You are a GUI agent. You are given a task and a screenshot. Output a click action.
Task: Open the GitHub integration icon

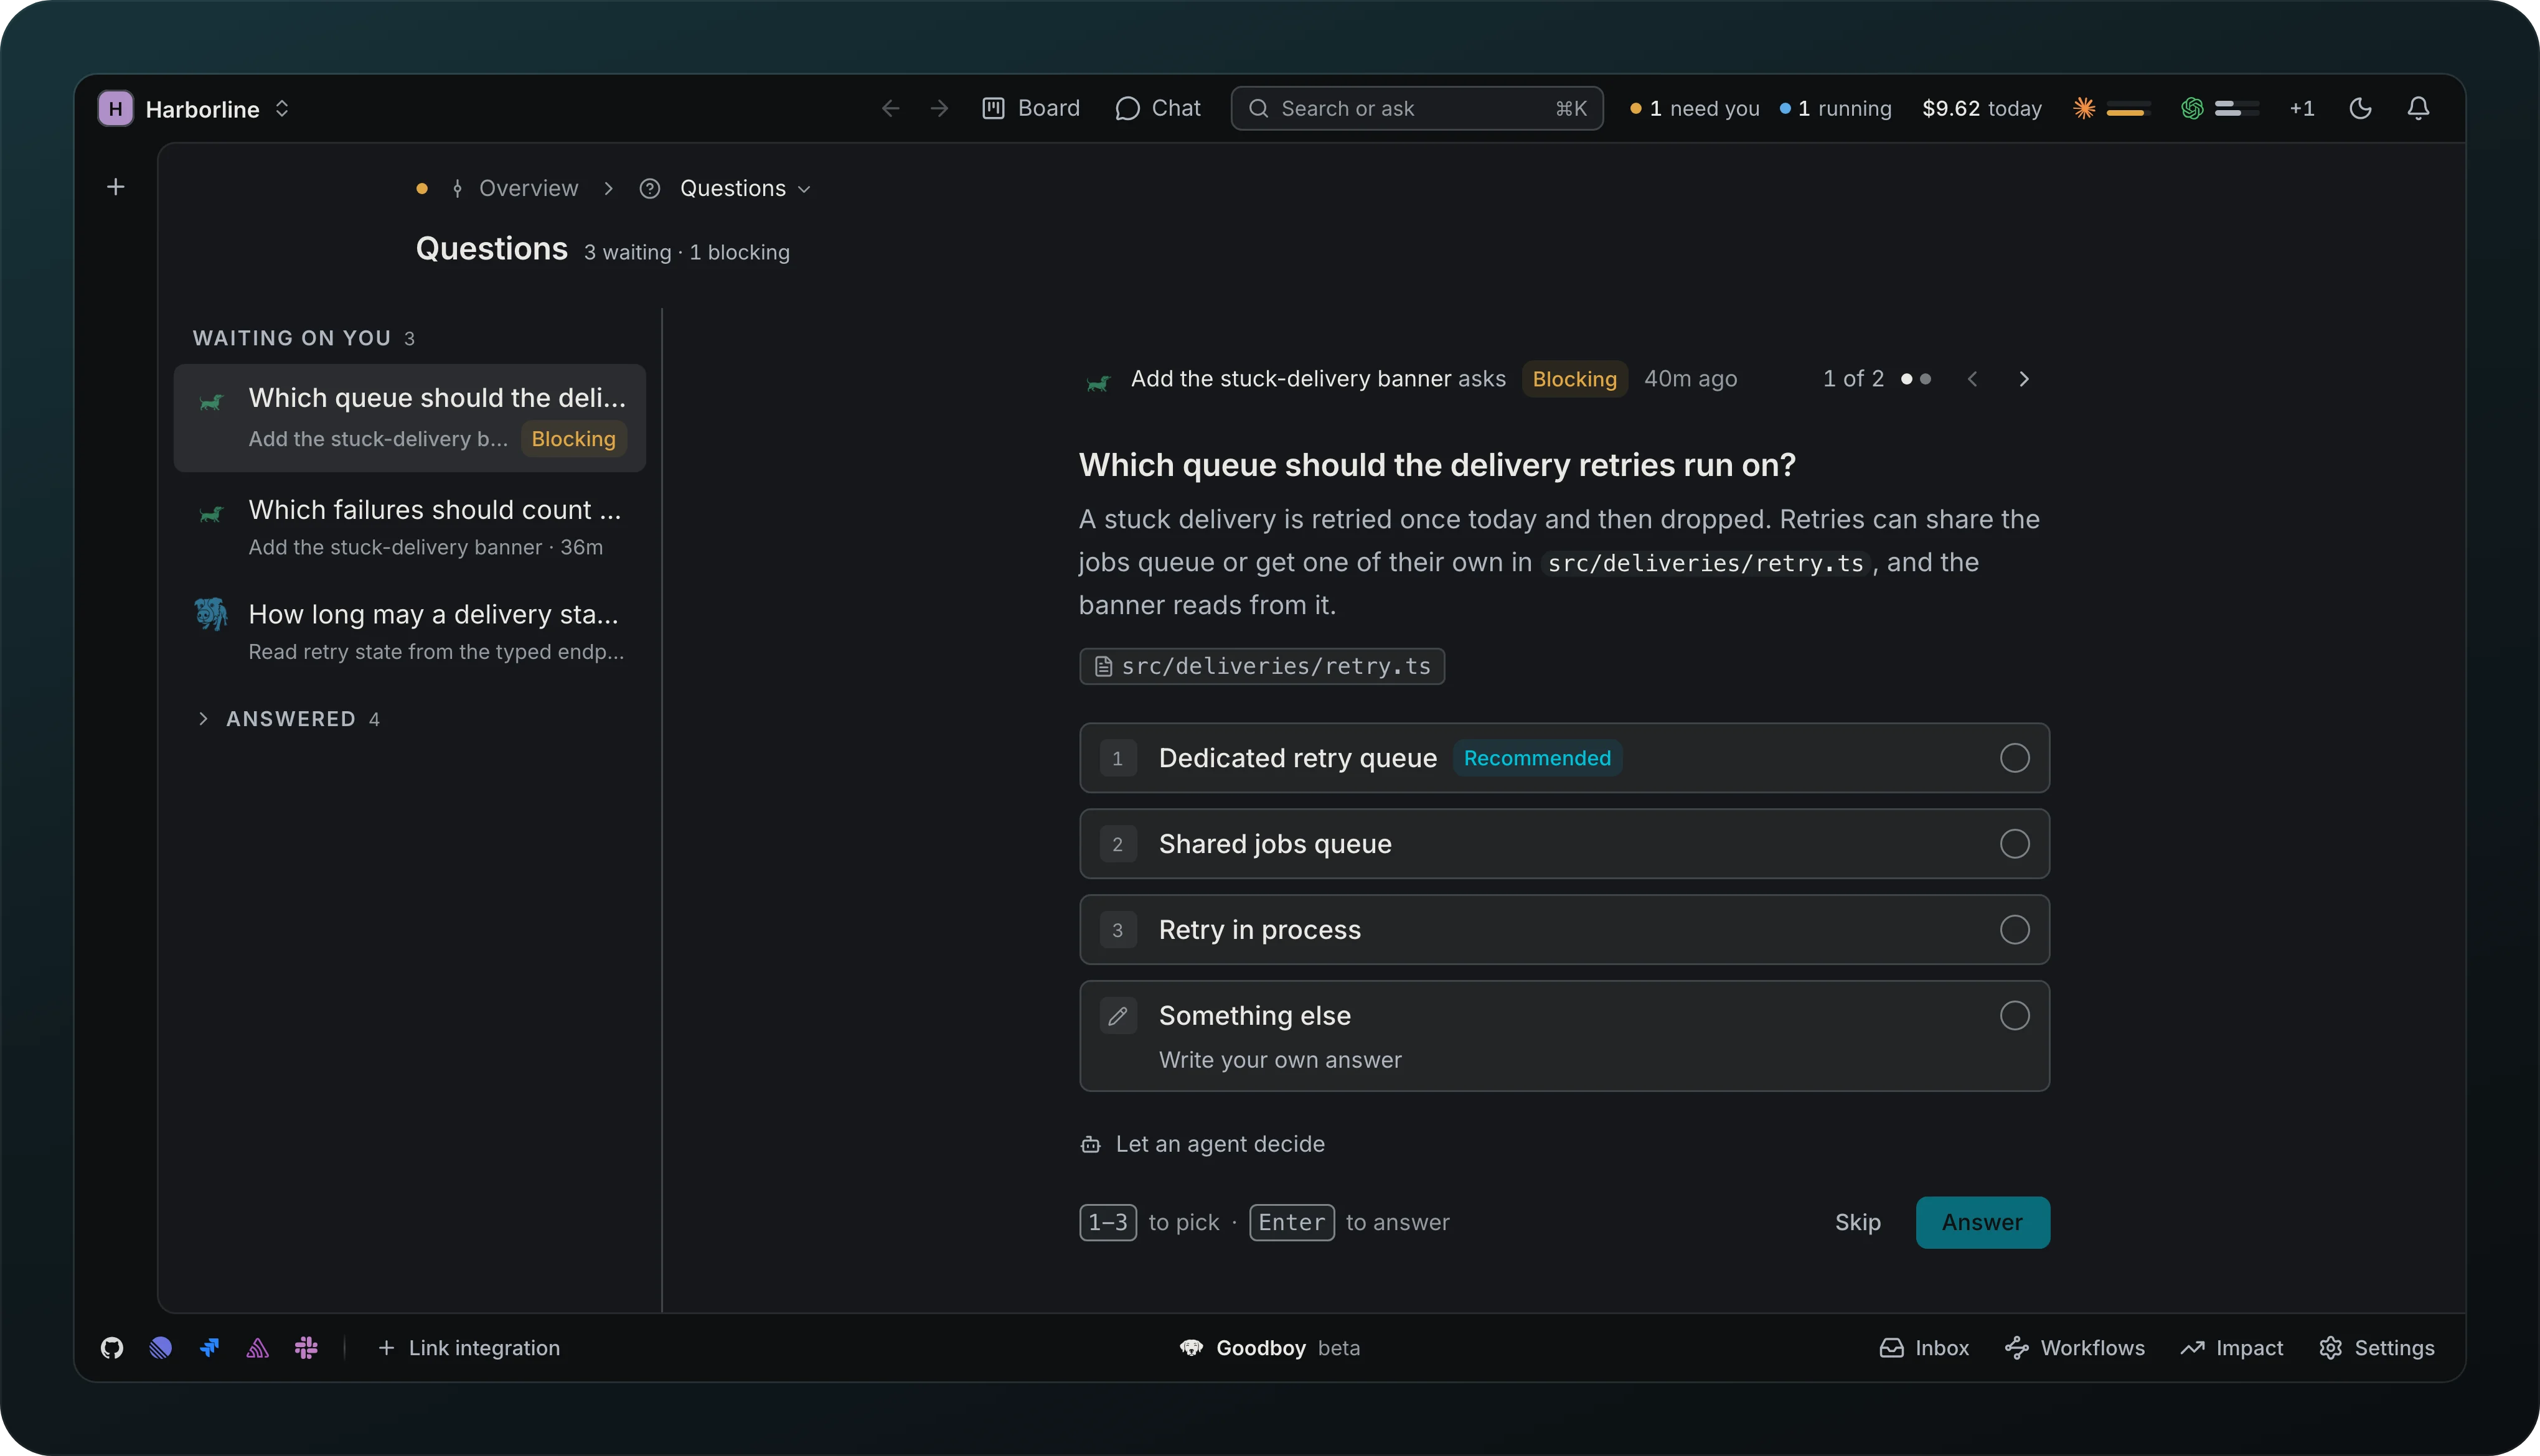pyautogui.click(x=112, y=1348)
